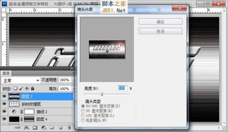Click the Photoshop Ps icon in title bar
The image size is (228, 132).
click(4, 4)
